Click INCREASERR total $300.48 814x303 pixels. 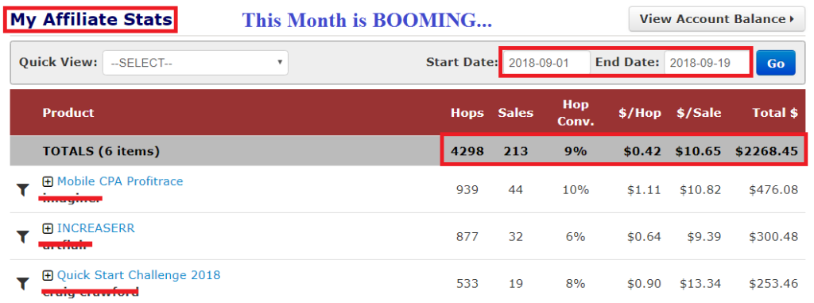click(773, 236)
